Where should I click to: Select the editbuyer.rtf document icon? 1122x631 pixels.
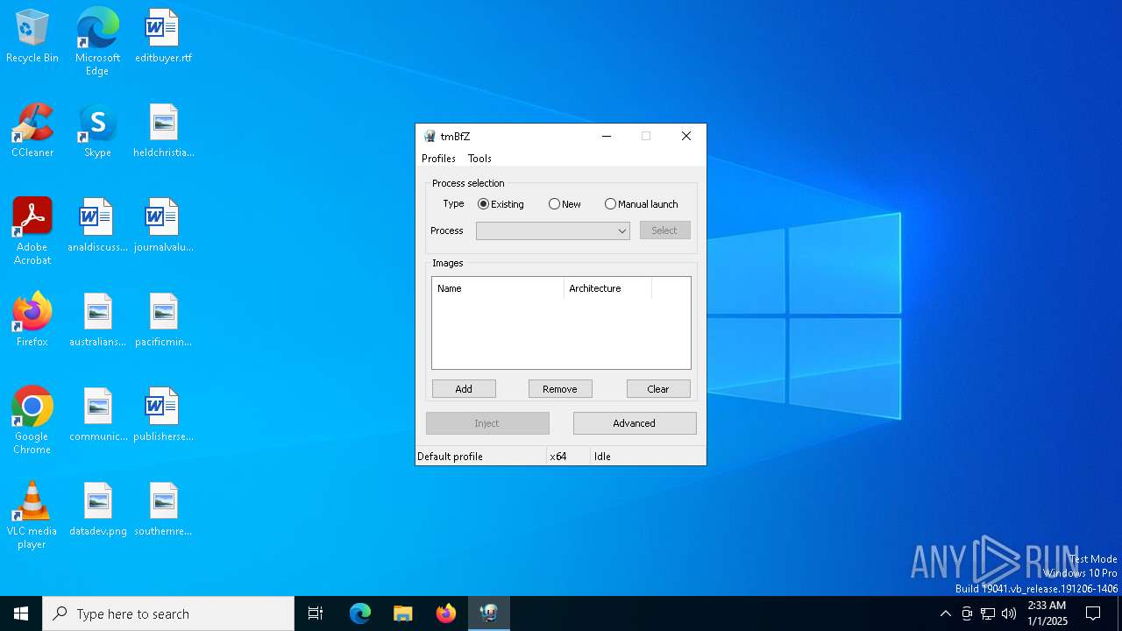pyautogui.click(x=163, y=37)
